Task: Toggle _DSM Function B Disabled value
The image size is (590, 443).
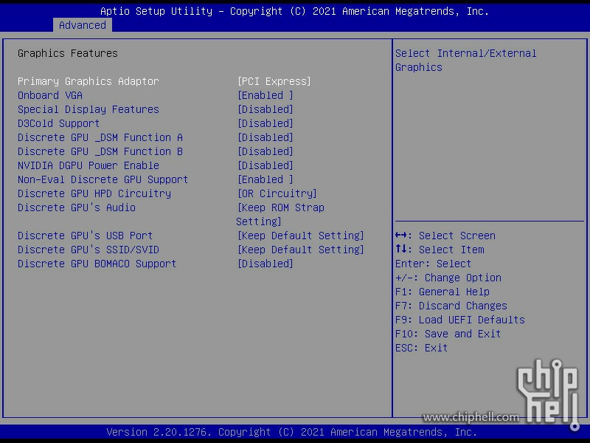Action: tap(265, 151)
